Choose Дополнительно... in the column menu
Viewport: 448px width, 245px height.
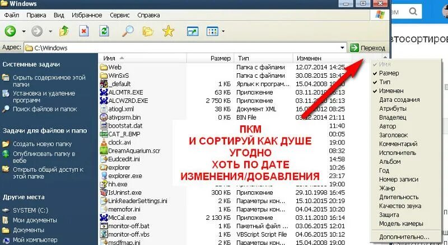click(405, 237)
